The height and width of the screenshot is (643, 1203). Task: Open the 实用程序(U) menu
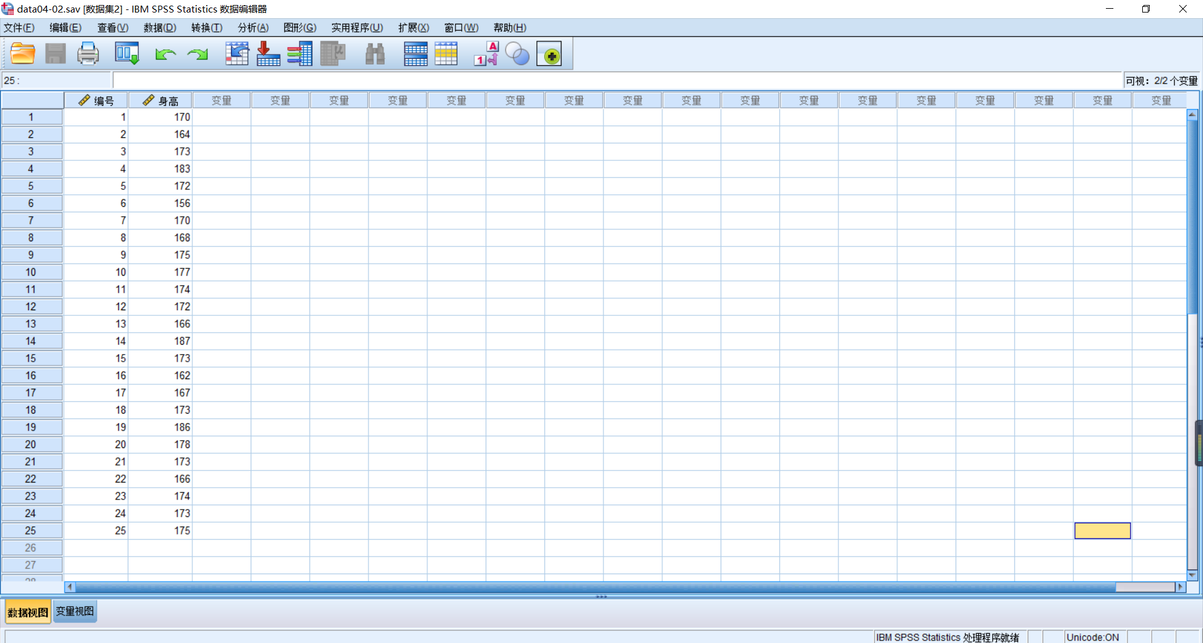coord(357,28)
